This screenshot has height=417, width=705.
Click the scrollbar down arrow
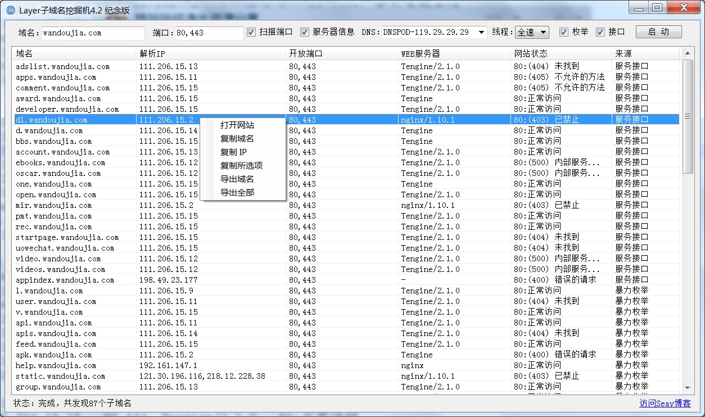click(x=688, y=387)
